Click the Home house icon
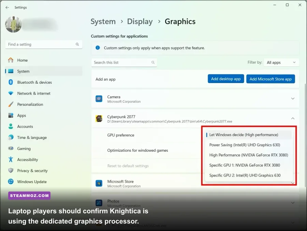The height and width of the screenshot is (231, 307). click(11, 60)
